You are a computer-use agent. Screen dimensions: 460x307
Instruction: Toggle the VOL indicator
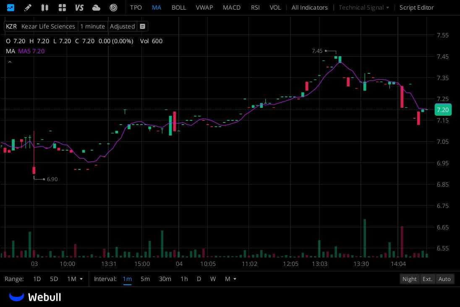pos(275,8)
